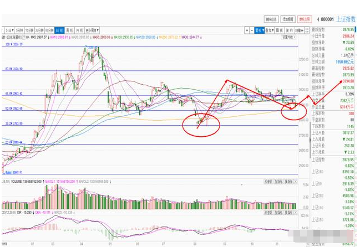Click the 最新指数 2879.95 row
Screen dimensions: 360x252
[333, 29]
